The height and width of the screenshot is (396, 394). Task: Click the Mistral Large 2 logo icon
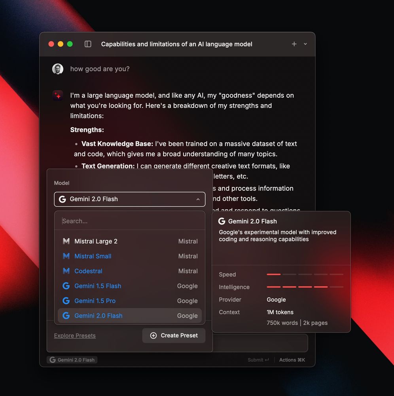pyautogui.click(x=66, y=241)
